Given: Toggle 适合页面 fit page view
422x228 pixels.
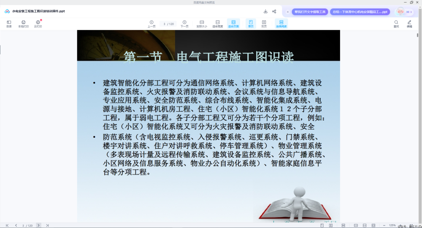Looking at the screenshot, I should 233,24.
